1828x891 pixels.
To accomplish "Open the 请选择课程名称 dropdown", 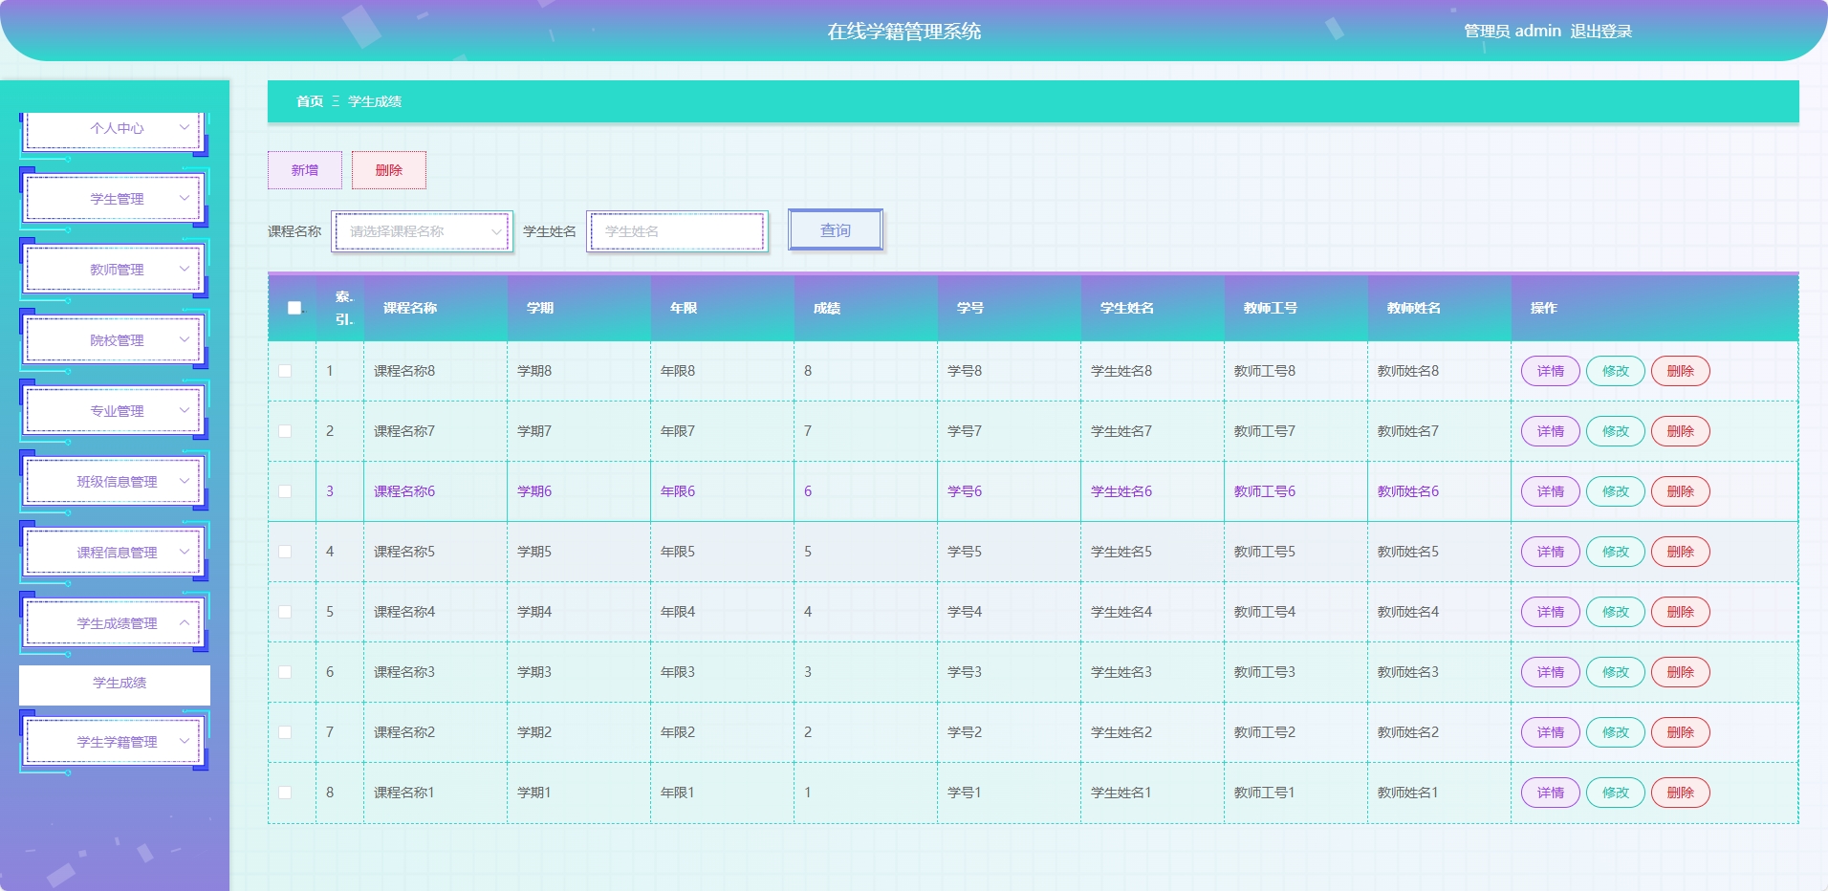I will pos(423,231).
